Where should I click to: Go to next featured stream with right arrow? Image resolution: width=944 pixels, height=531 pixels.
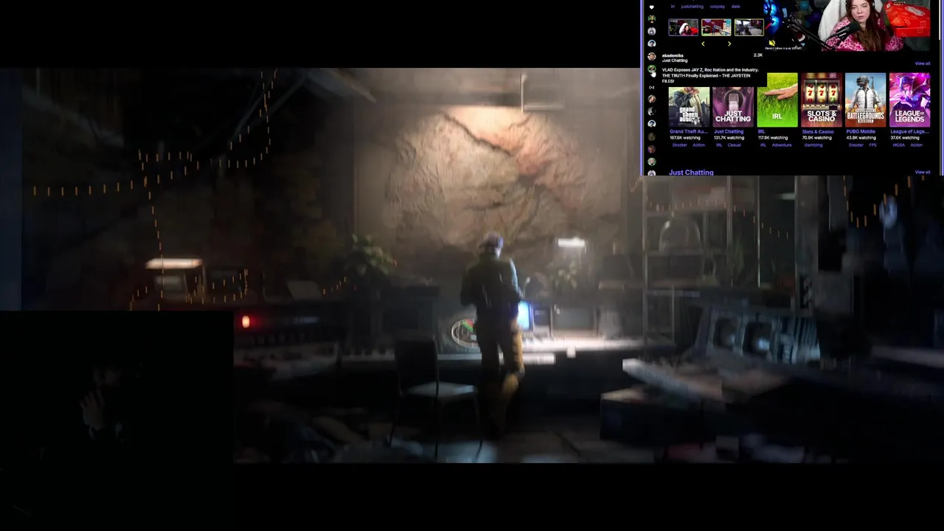click(x=729, y=44)
